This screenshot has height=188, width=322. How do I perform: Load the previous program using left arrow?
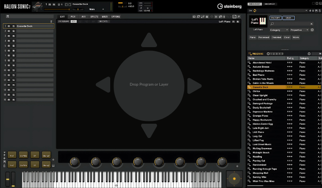tap(66, 4)
